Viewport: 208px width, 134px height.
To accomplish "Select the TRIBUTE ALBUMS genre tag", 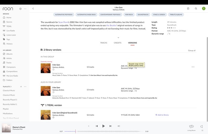I will pos(176,14).
